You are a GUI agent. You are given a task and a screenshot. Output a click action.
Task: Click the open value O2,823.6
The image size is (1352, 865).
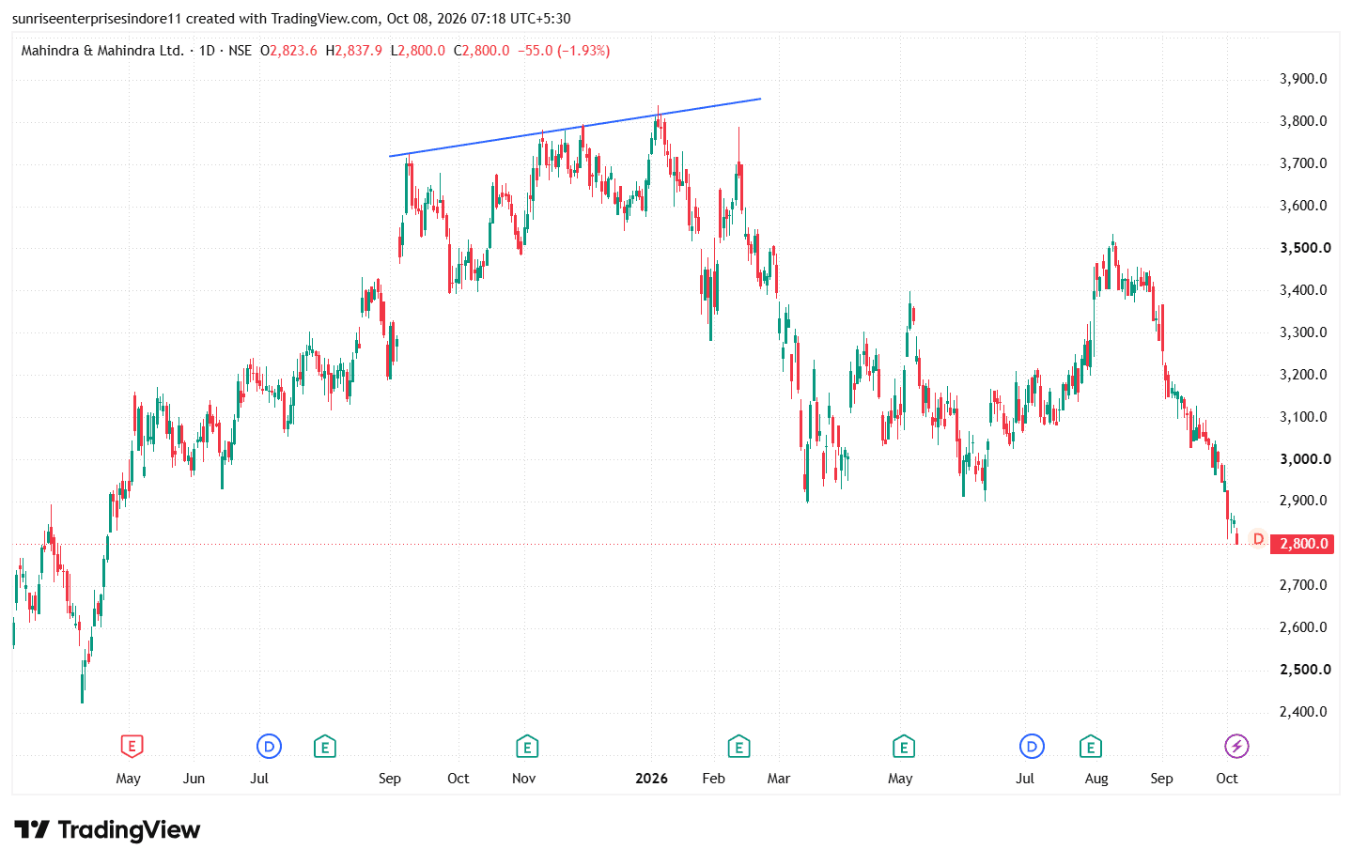288,51
